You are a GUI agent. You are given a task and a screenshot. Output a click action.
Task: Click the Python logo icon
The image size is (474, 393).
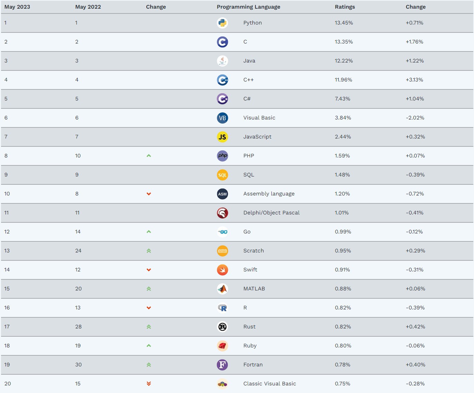(x=222, y=23)
